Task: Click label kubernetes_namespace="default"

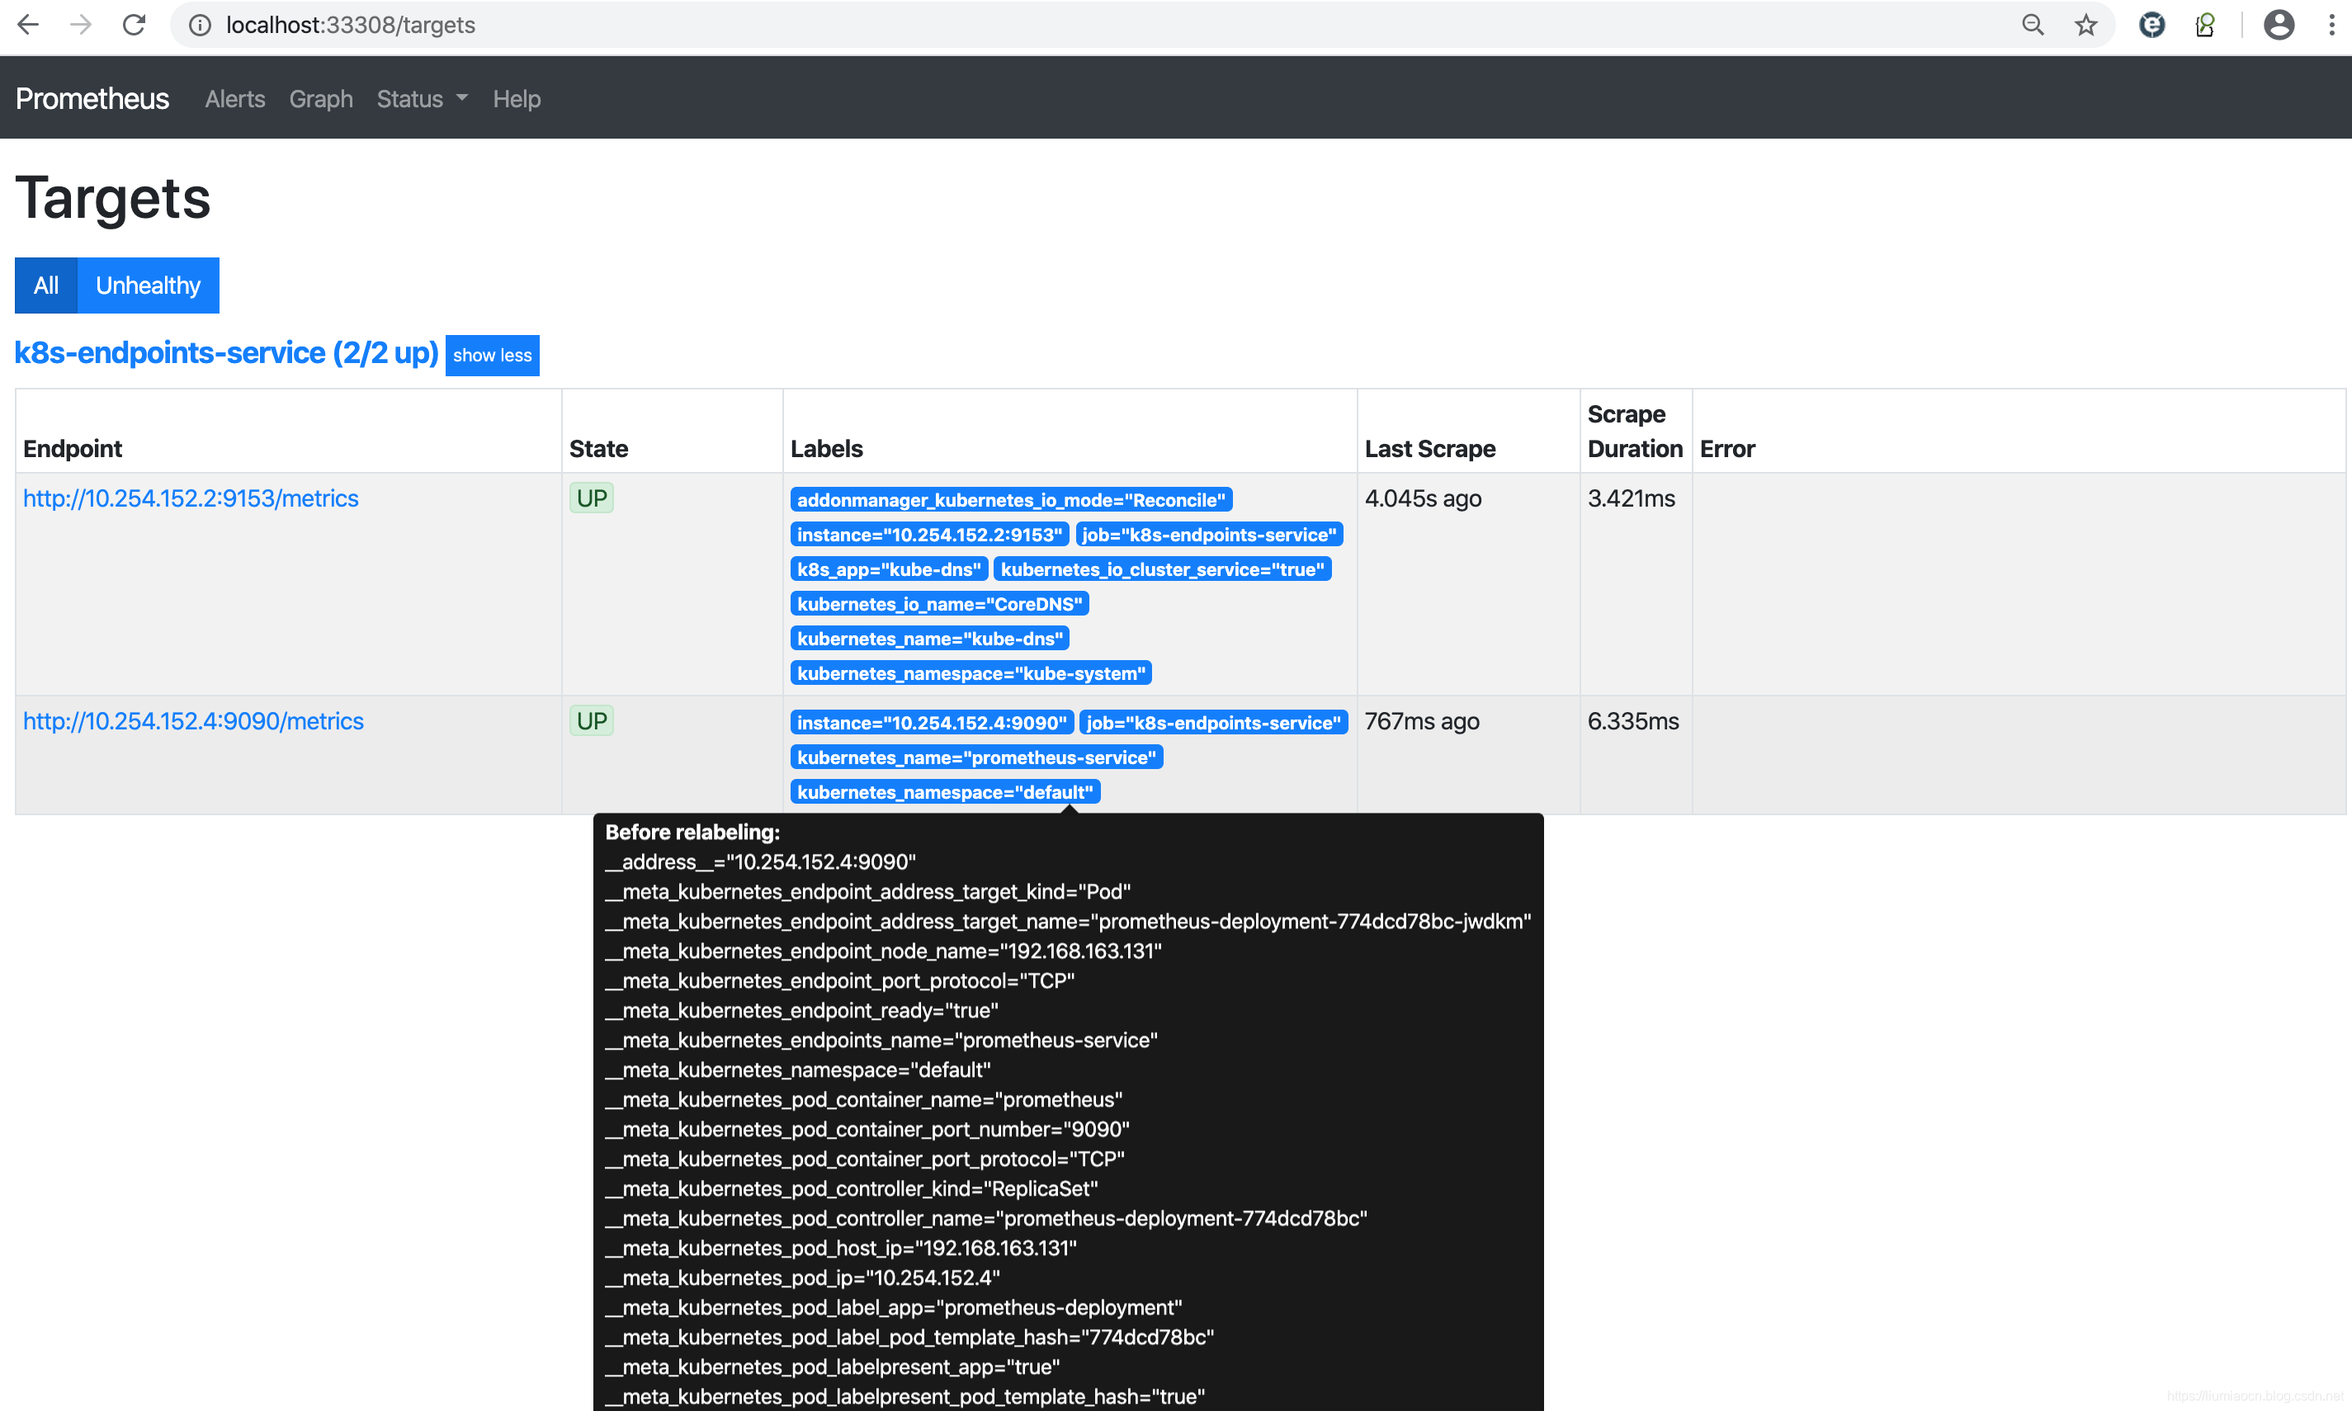Action: pos(945,792)
